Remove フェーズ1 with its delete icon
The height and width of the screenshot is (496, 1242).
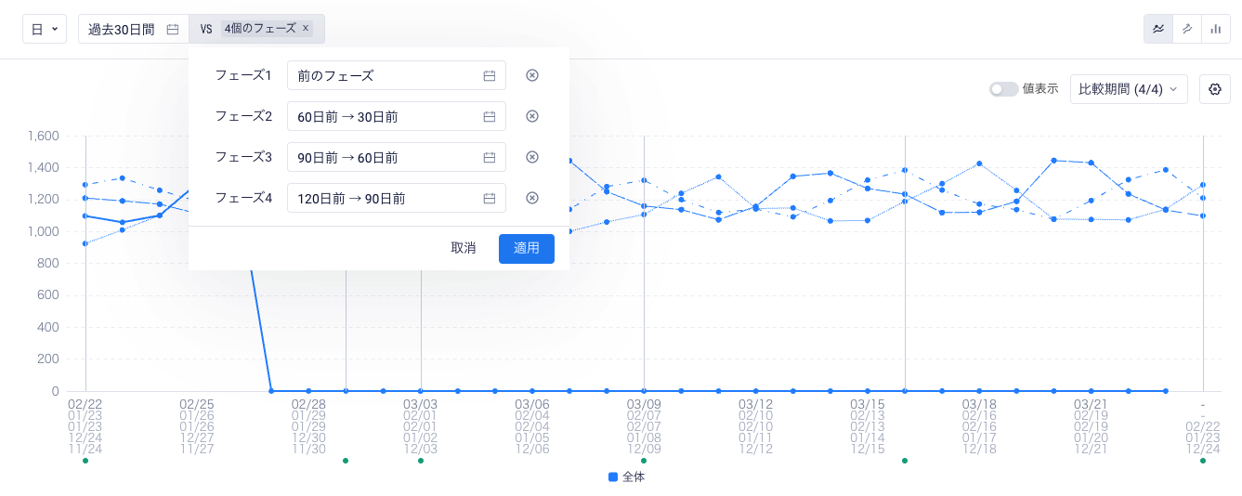(x=532, y=75)
